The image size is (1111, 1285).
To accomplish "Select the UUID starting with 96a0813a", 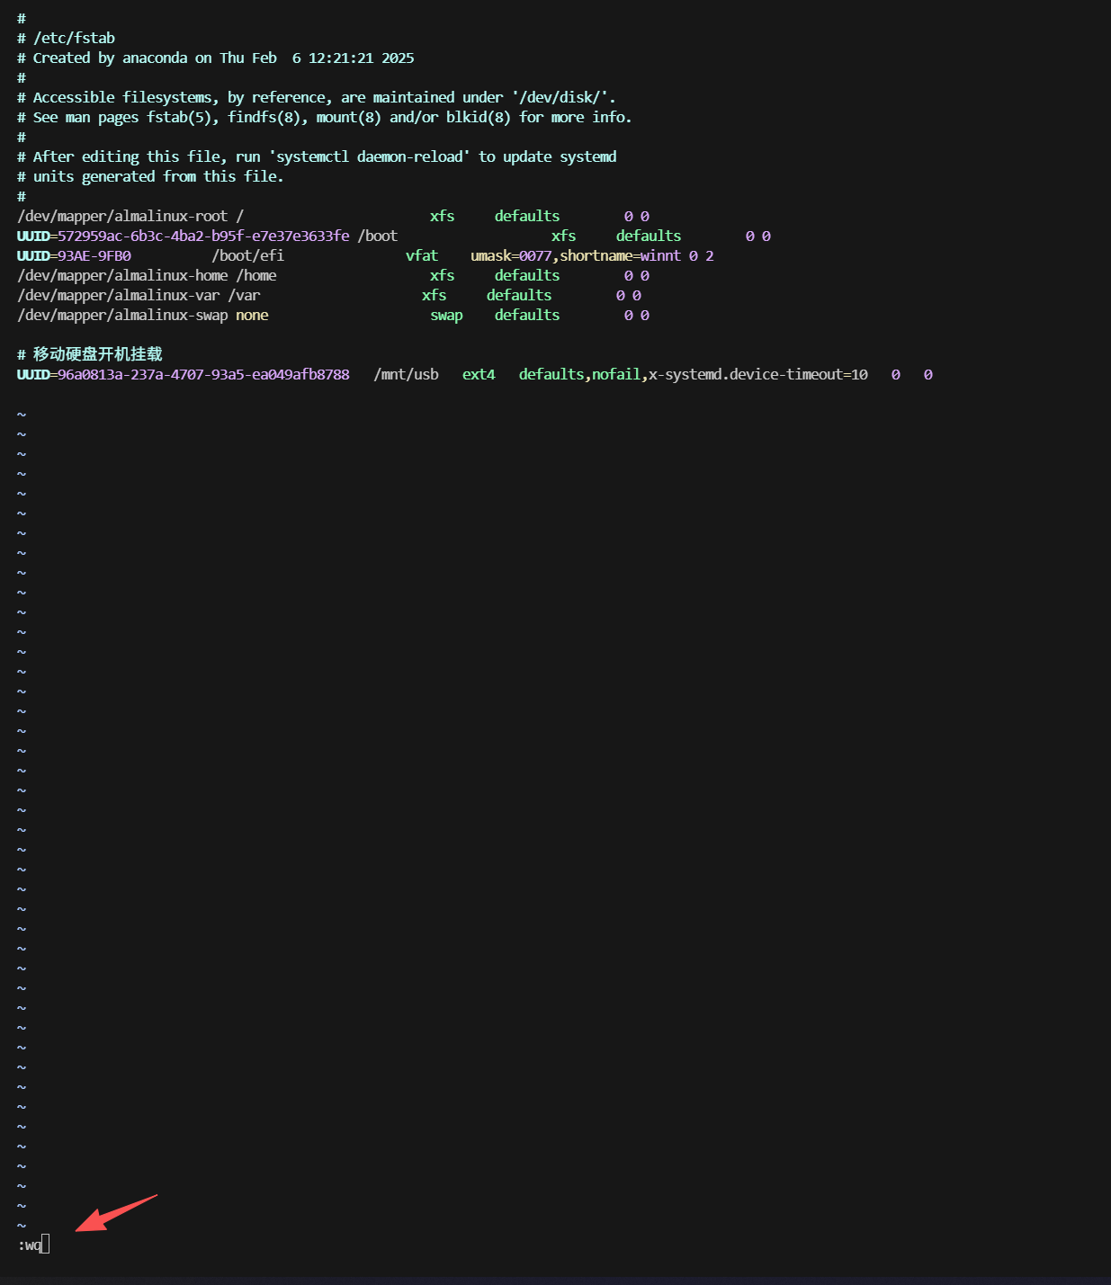I will click(x=202, y=374).
